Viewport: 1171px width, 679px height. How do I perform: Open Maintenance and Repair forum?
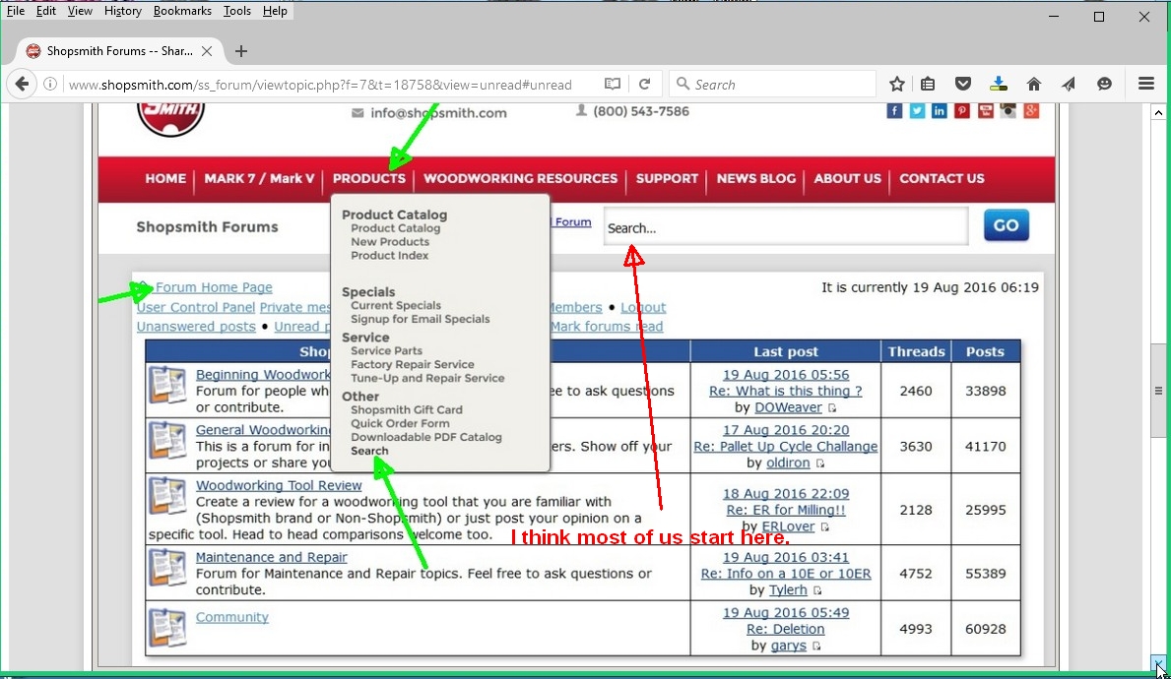[271, 557]
